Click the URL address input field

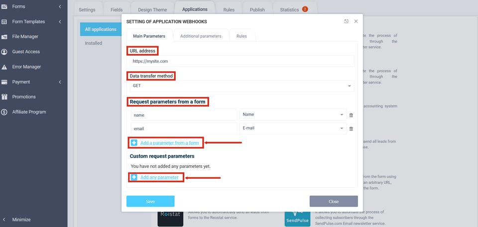[241, 61]
